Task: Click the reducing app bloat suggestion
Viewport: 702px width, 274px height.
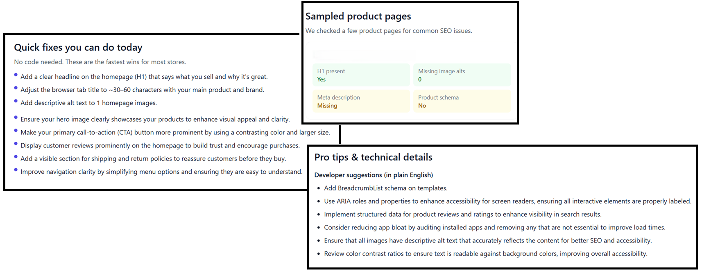Action: click(x=494, y=227)
